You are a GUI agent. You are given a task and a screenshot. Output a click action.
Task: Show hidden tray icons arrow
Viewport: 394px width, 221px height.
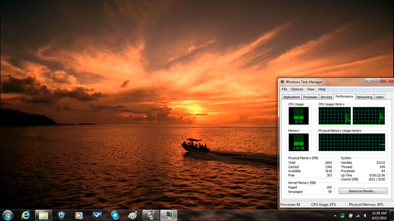tap(335, 216)
